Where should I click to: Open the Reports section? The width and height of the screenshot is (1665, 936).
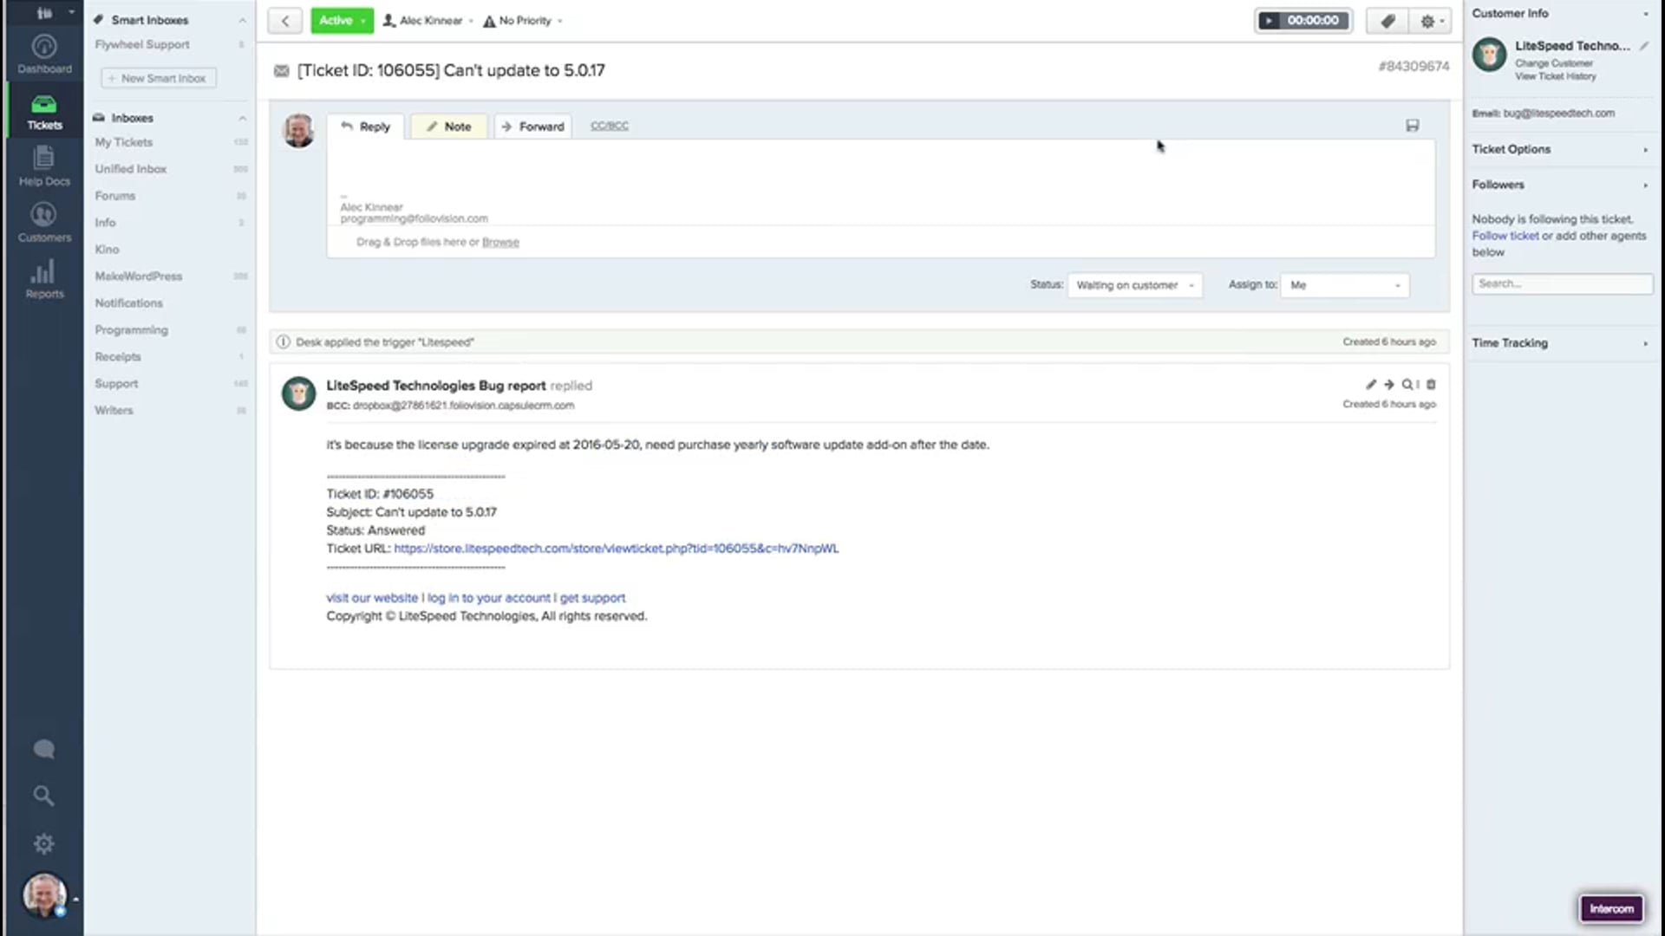pyautogui.click(x=44, y=279)
